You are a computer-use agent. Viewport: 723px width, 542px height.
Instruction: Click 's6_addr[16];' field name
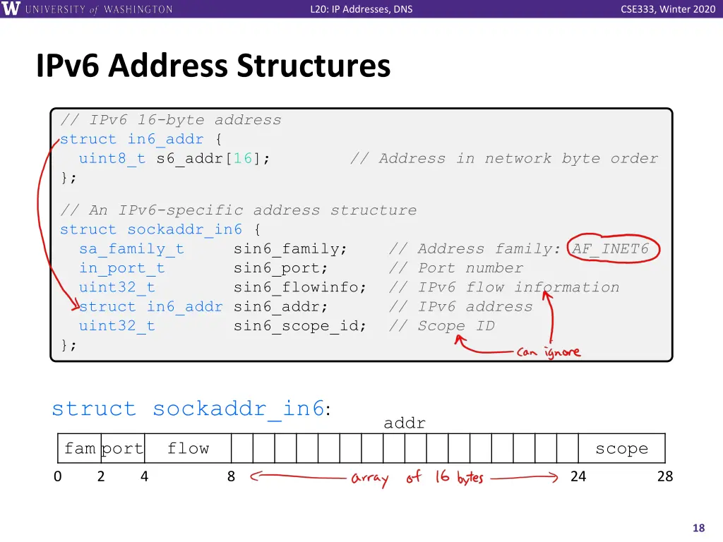tap(213, 159)
